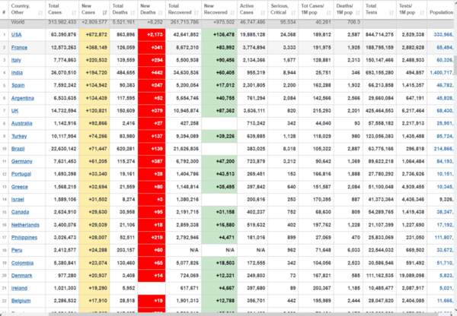457x316 pixels.
Task: Open the Philippines country link
Action: pos(25,238)
